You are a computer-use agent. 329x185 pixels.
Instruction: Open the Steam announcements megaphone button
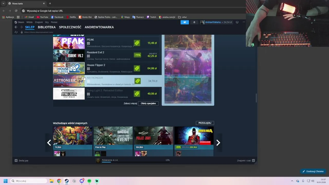(185, 22)
